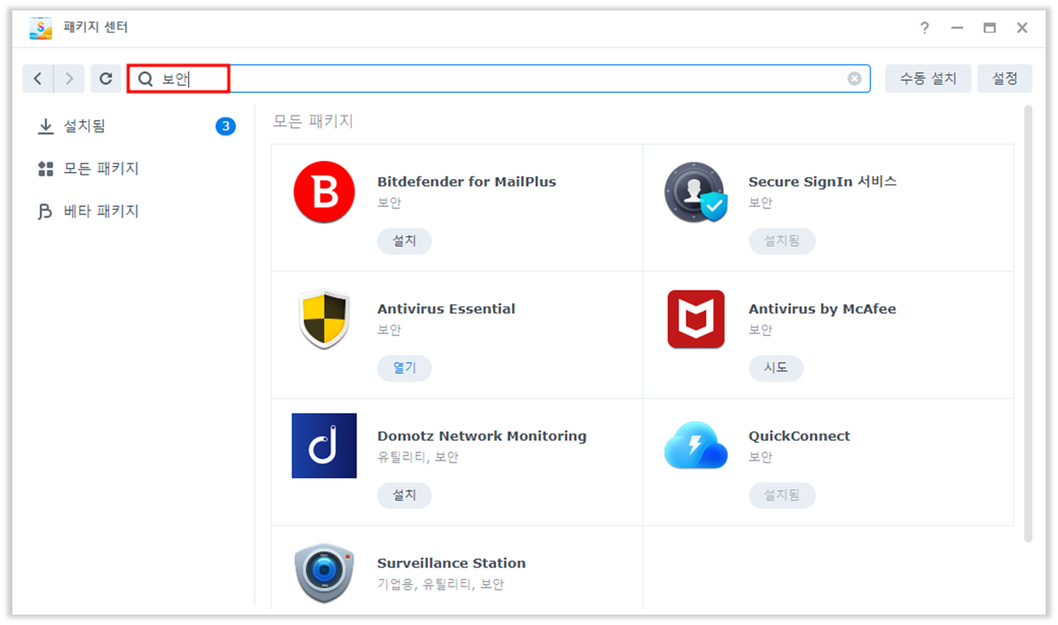Open Surveillance Station package title
This screenshot has width=1058, height=625.
452,563
